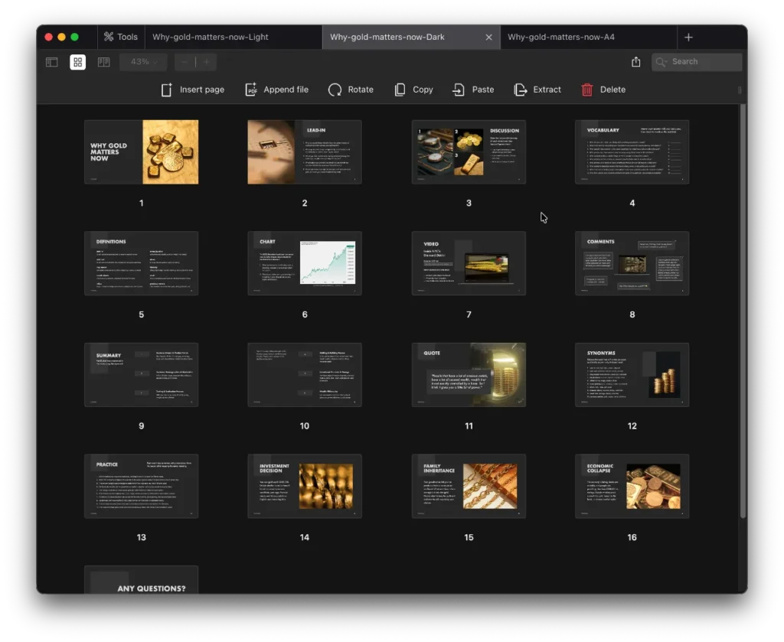This screenshot has width=784, height=642.
Task: Switch to the split page view mode
Action: pyautogui.click(x=103, y=61)
